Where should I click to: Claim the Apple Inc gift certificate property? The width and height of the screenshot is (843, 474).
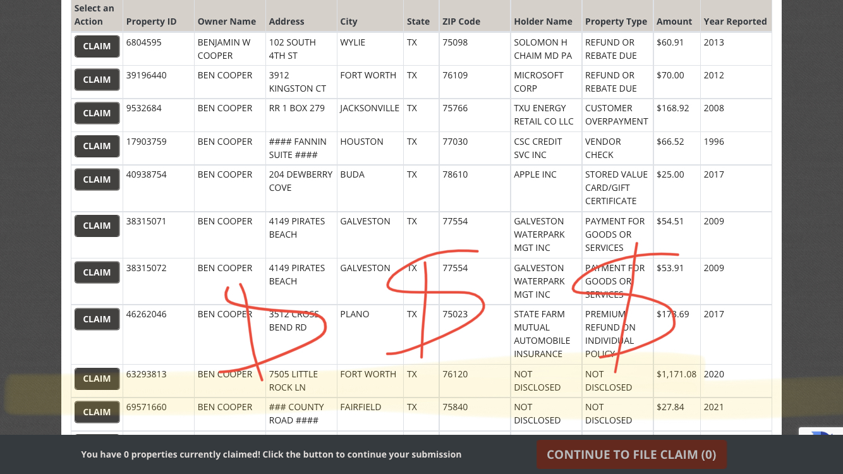[x=97, y=179]
